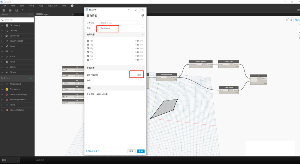Click the Library layout list icon
This screenshot has height=164, width=300.
point(32,14)
